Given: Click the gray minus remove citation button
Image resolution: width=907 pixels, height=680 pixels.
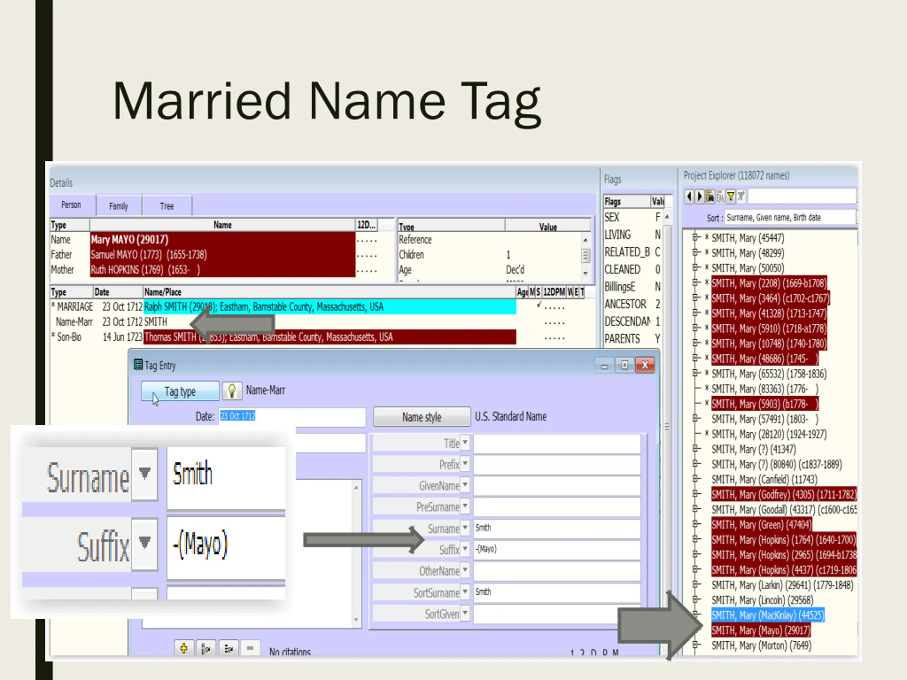Looking at the screenshot, I should coord(250,648).
